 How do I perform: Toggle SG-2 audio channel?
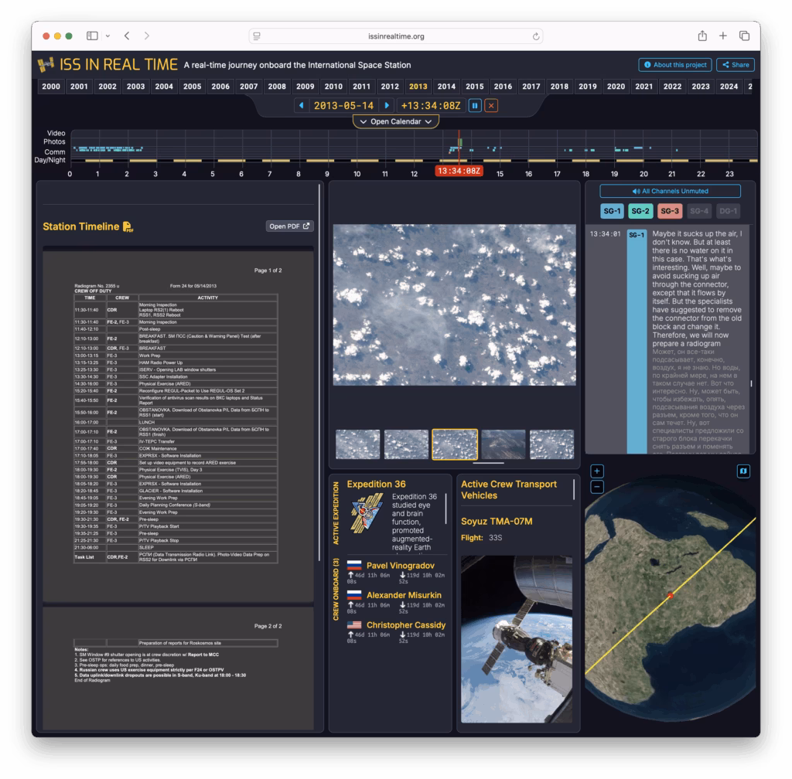tap(641, 211)
